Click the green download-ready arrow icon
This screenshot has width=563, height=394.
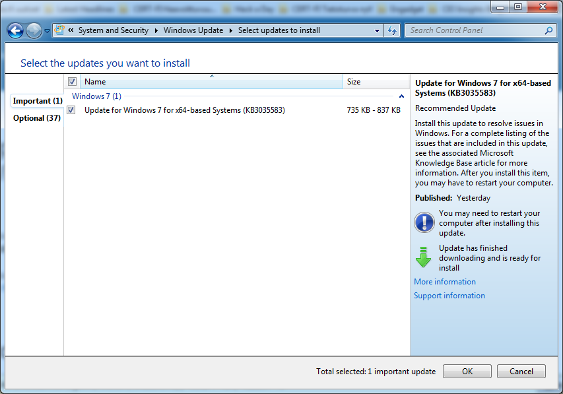point(423,257)
